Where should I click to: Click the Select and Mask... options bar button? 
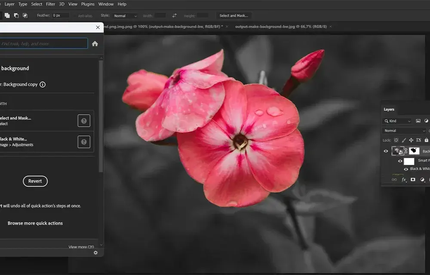pyautogui.click(x=233, y=15)
